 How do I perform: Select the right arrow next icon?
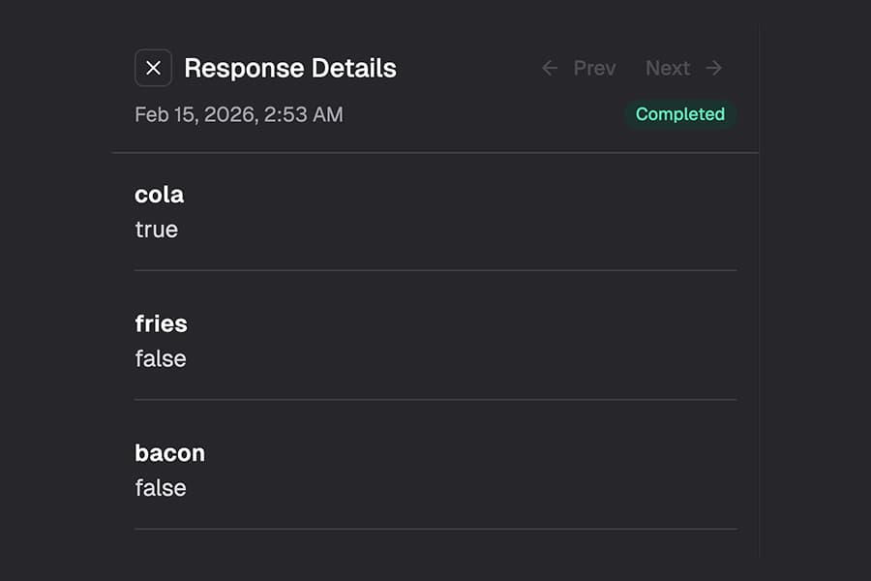tap(713, 68)
